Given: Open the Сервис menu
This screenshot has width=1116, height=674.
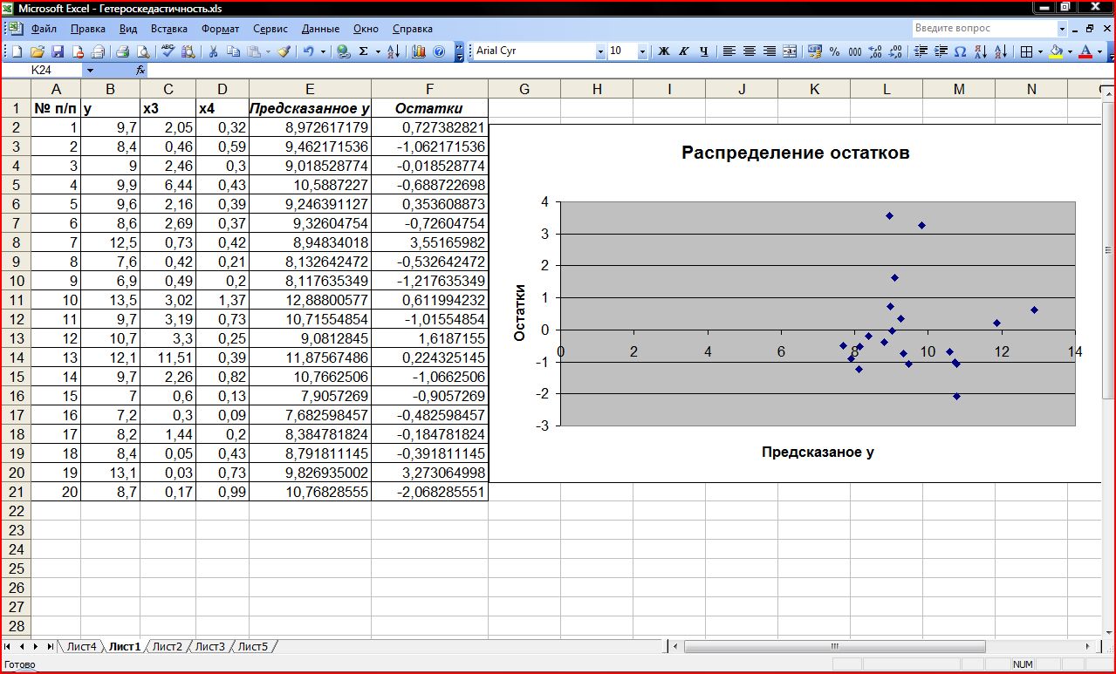Looking at the screenshot, I should [270, 29].
